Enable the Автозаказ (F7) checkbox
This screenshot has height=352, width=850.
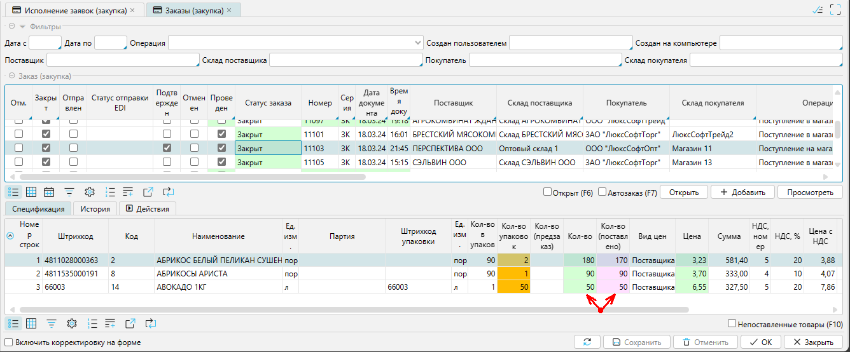603,192
